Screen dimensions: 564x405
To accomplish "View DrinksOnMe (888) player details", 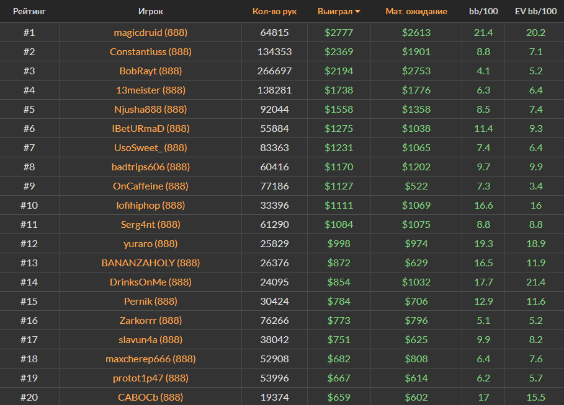I will click(151, 282).
